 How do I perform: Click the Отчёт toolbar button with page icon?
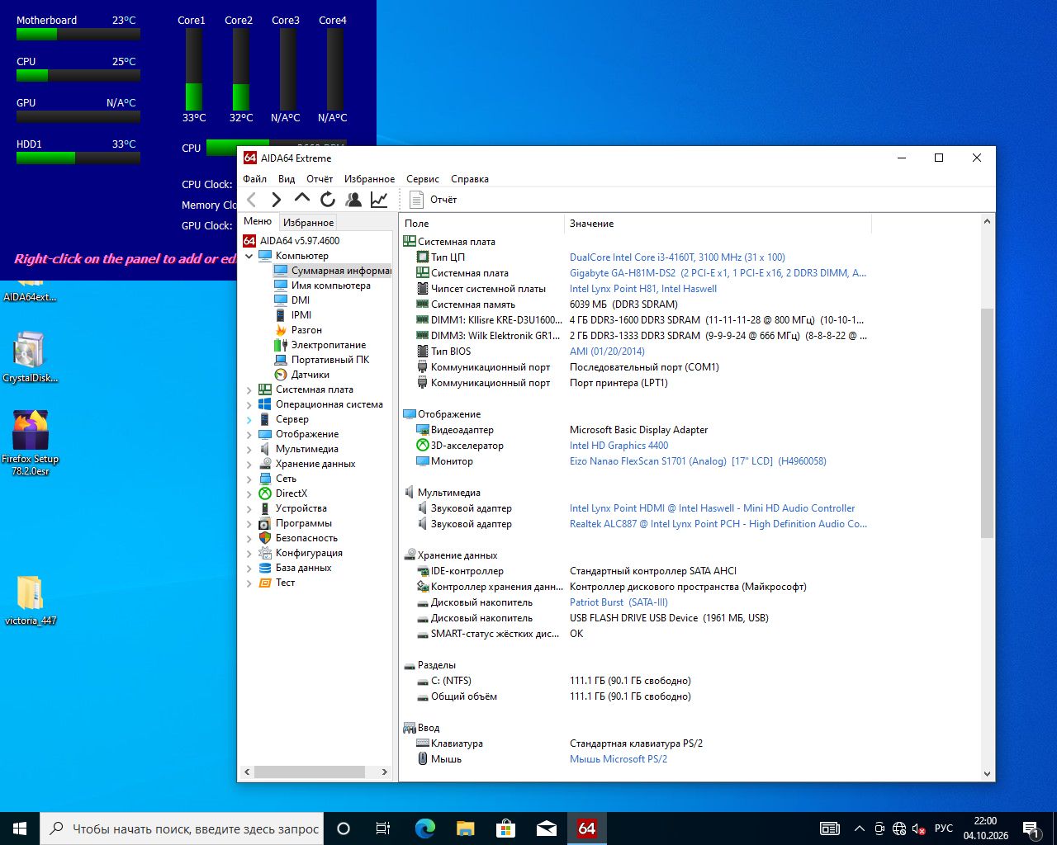coord(434,200)
